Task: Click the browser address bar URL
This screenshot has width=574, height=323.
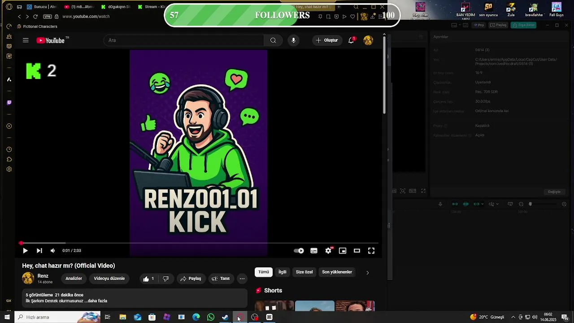Action: pos(86,17)
